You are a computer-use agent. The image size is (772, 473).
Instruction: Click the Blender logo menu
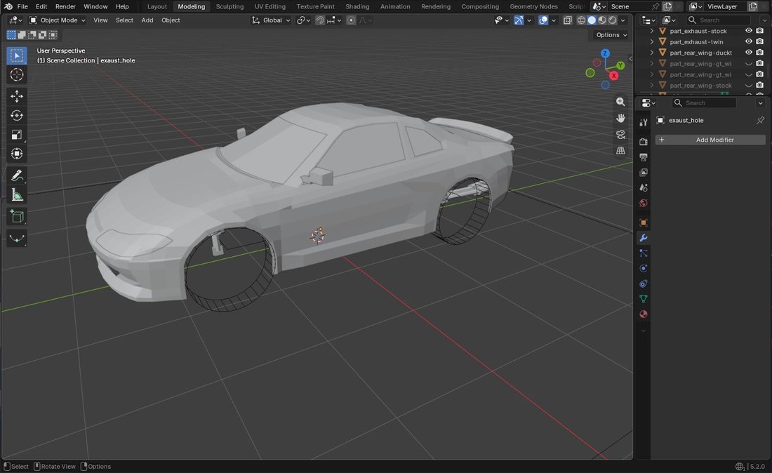point(8,6)
